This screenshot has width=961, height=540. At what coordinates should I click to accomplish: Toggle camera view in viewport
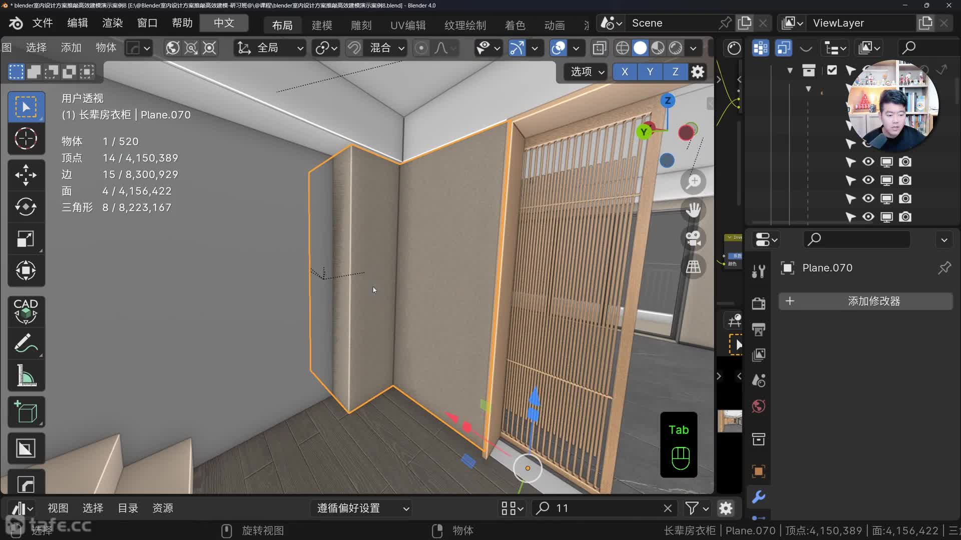click(693, 238)
